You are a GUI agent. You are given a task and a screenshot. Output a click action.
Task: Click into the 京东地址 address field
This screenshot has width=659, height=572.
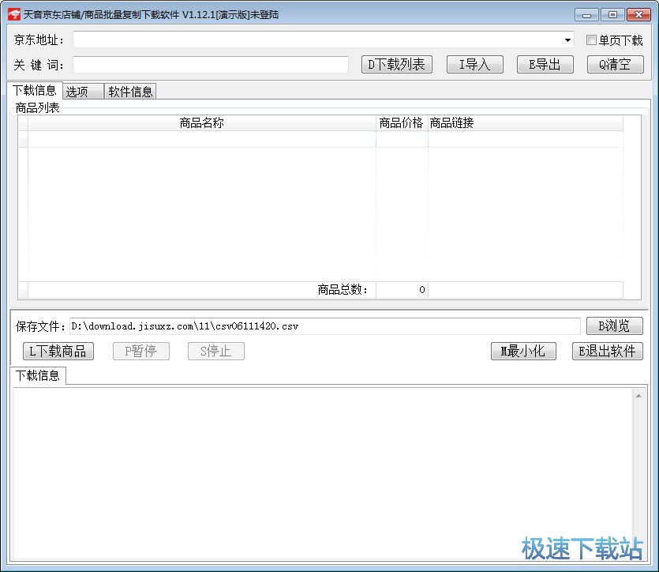(316, 40)
